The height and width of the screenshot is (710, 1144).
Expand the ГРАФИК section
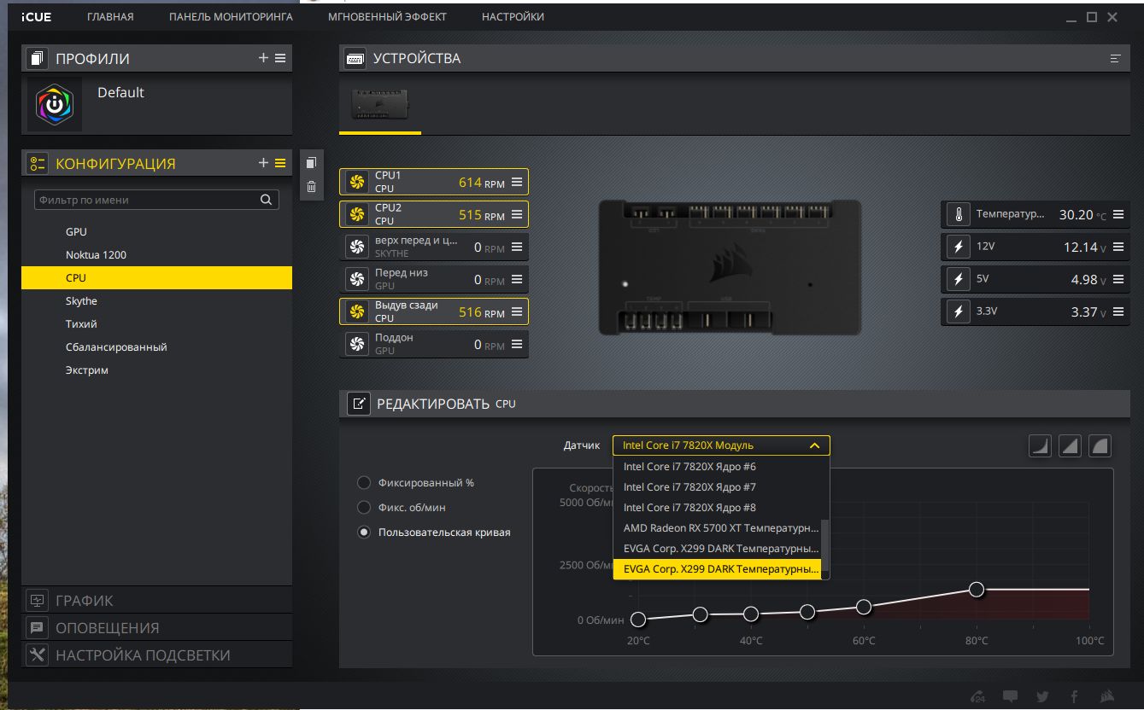pyautogui.click(x=157, y=601)
